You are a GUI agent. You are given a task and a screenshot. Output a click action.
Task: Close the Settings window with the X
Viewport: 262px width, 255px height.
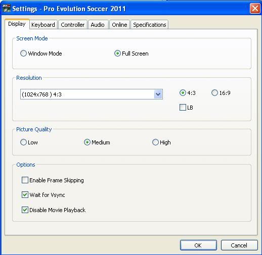pos(255,9)
